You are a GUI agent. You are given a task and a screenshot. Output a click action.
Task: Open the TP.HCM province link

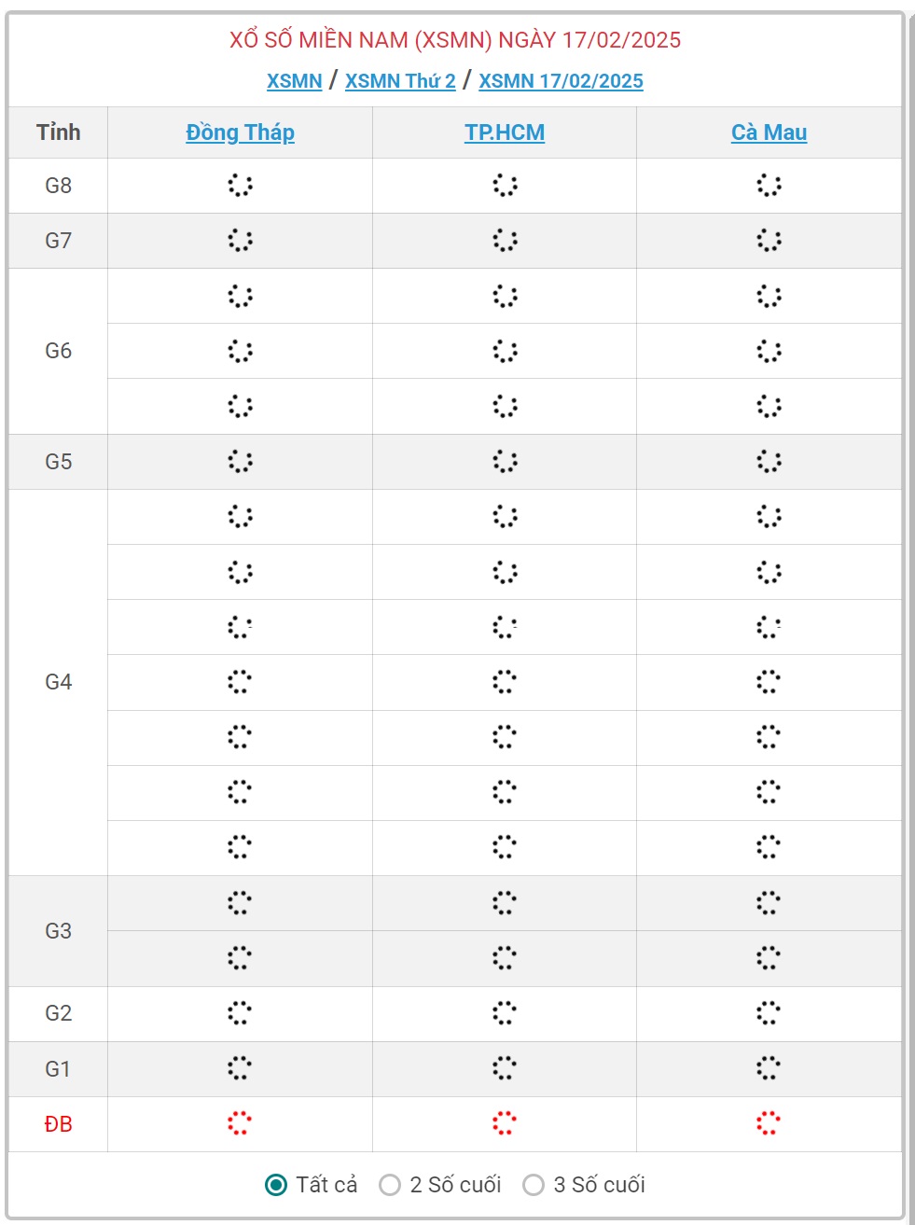click(x=505, y=132)
